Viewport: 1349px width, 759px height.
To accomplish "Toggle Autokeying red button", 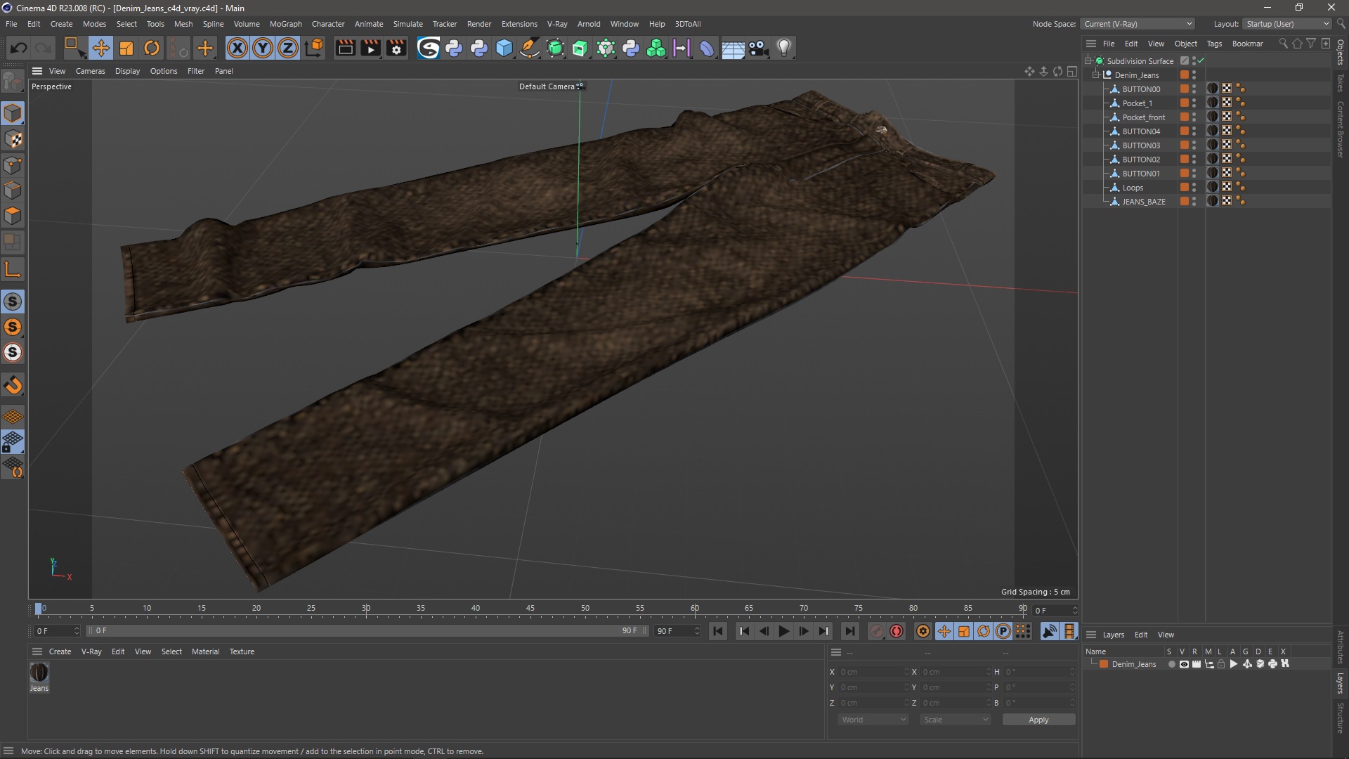I will click(897, 631).
